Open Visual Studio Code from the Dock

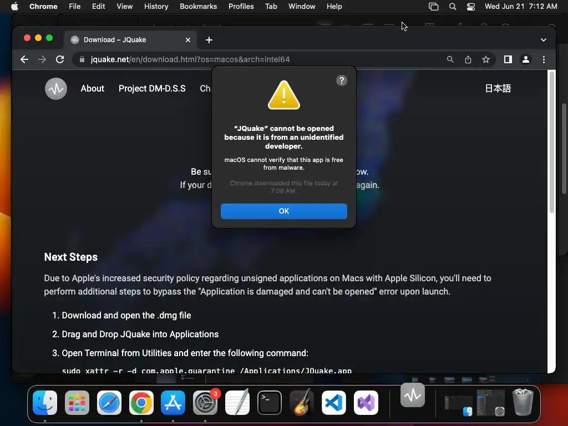pos(333,403)
